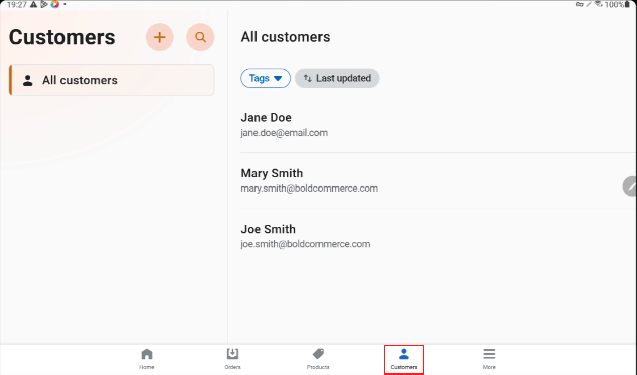Viewport: 637px width, 375px height.
Task: Switch to the Products tab
Action: point(318,359)
